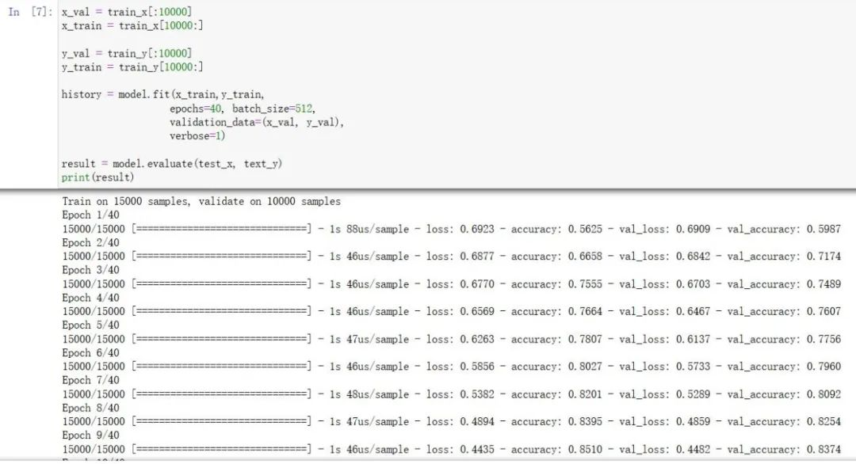856x464 pixels.
Task: Click the Epoch 5/40 output label
Action: pos(90,325)
